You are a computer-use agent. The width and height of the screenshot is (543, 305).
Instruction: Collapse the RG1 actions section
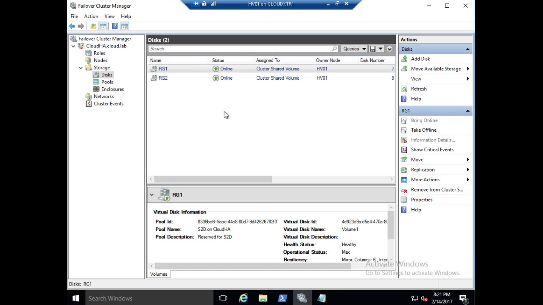pos(467,111)
